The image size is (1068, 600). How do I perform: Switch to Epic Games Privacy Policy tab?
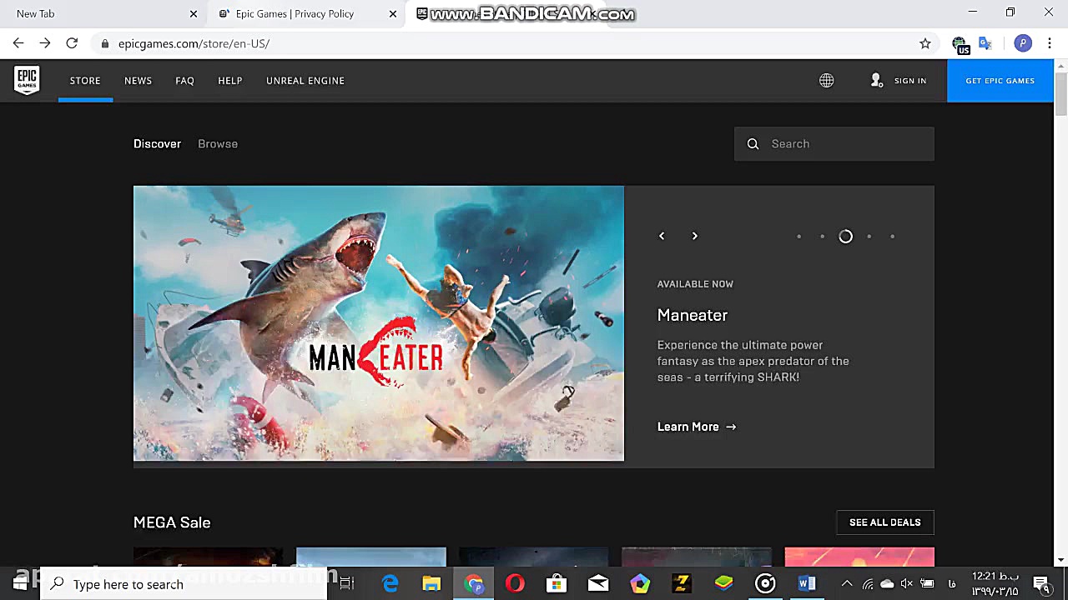305,14
